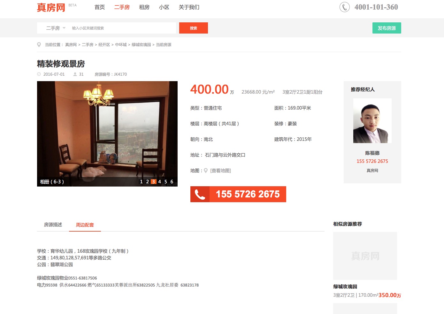The width and height of the screenshot is (444, 314).
Task: Open the 查看地图 link
Action: (x=220, y=171)
